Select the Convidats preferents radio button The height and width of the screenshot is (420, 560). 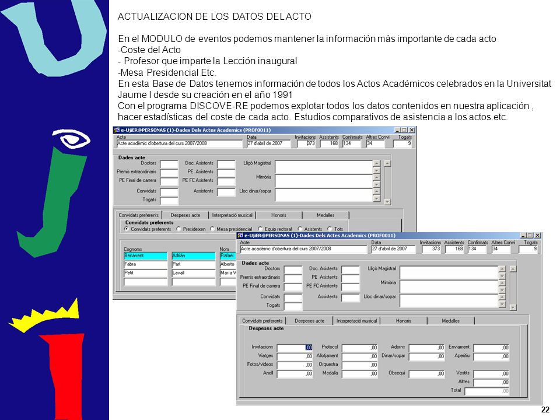(127, 229)
